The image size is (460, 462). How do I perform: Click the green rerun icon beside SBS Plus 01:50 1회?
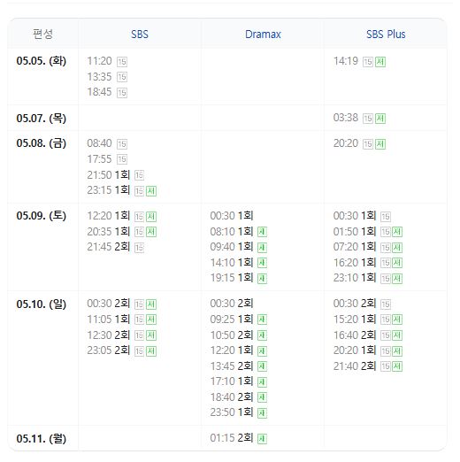coord(397,232)
